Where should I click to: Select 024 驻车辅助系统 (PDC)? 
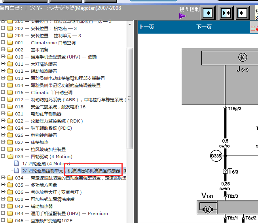[44, 128]
